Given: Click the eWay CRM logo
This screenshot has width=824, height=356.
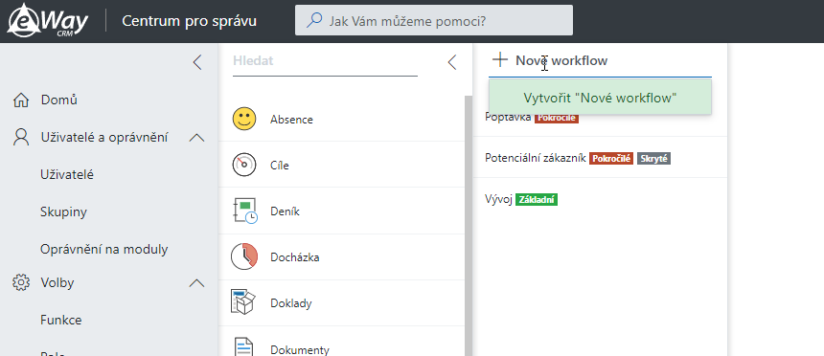Looking at the screenshot, I should pyautogui.click(x=47, y=21).
